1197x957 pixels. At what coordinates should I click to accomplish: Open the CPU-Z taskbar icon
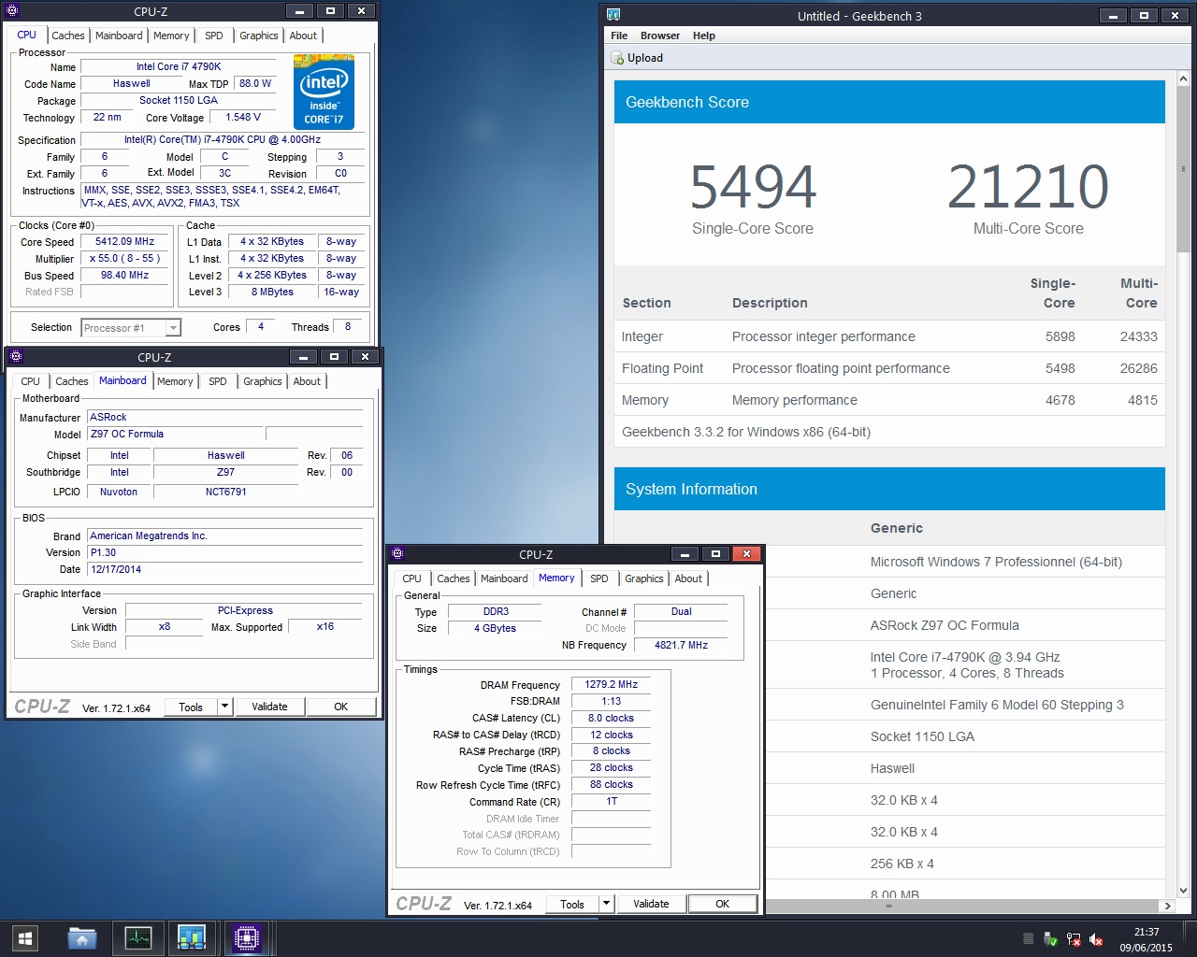pyautogui.click(x=246, y=938)
